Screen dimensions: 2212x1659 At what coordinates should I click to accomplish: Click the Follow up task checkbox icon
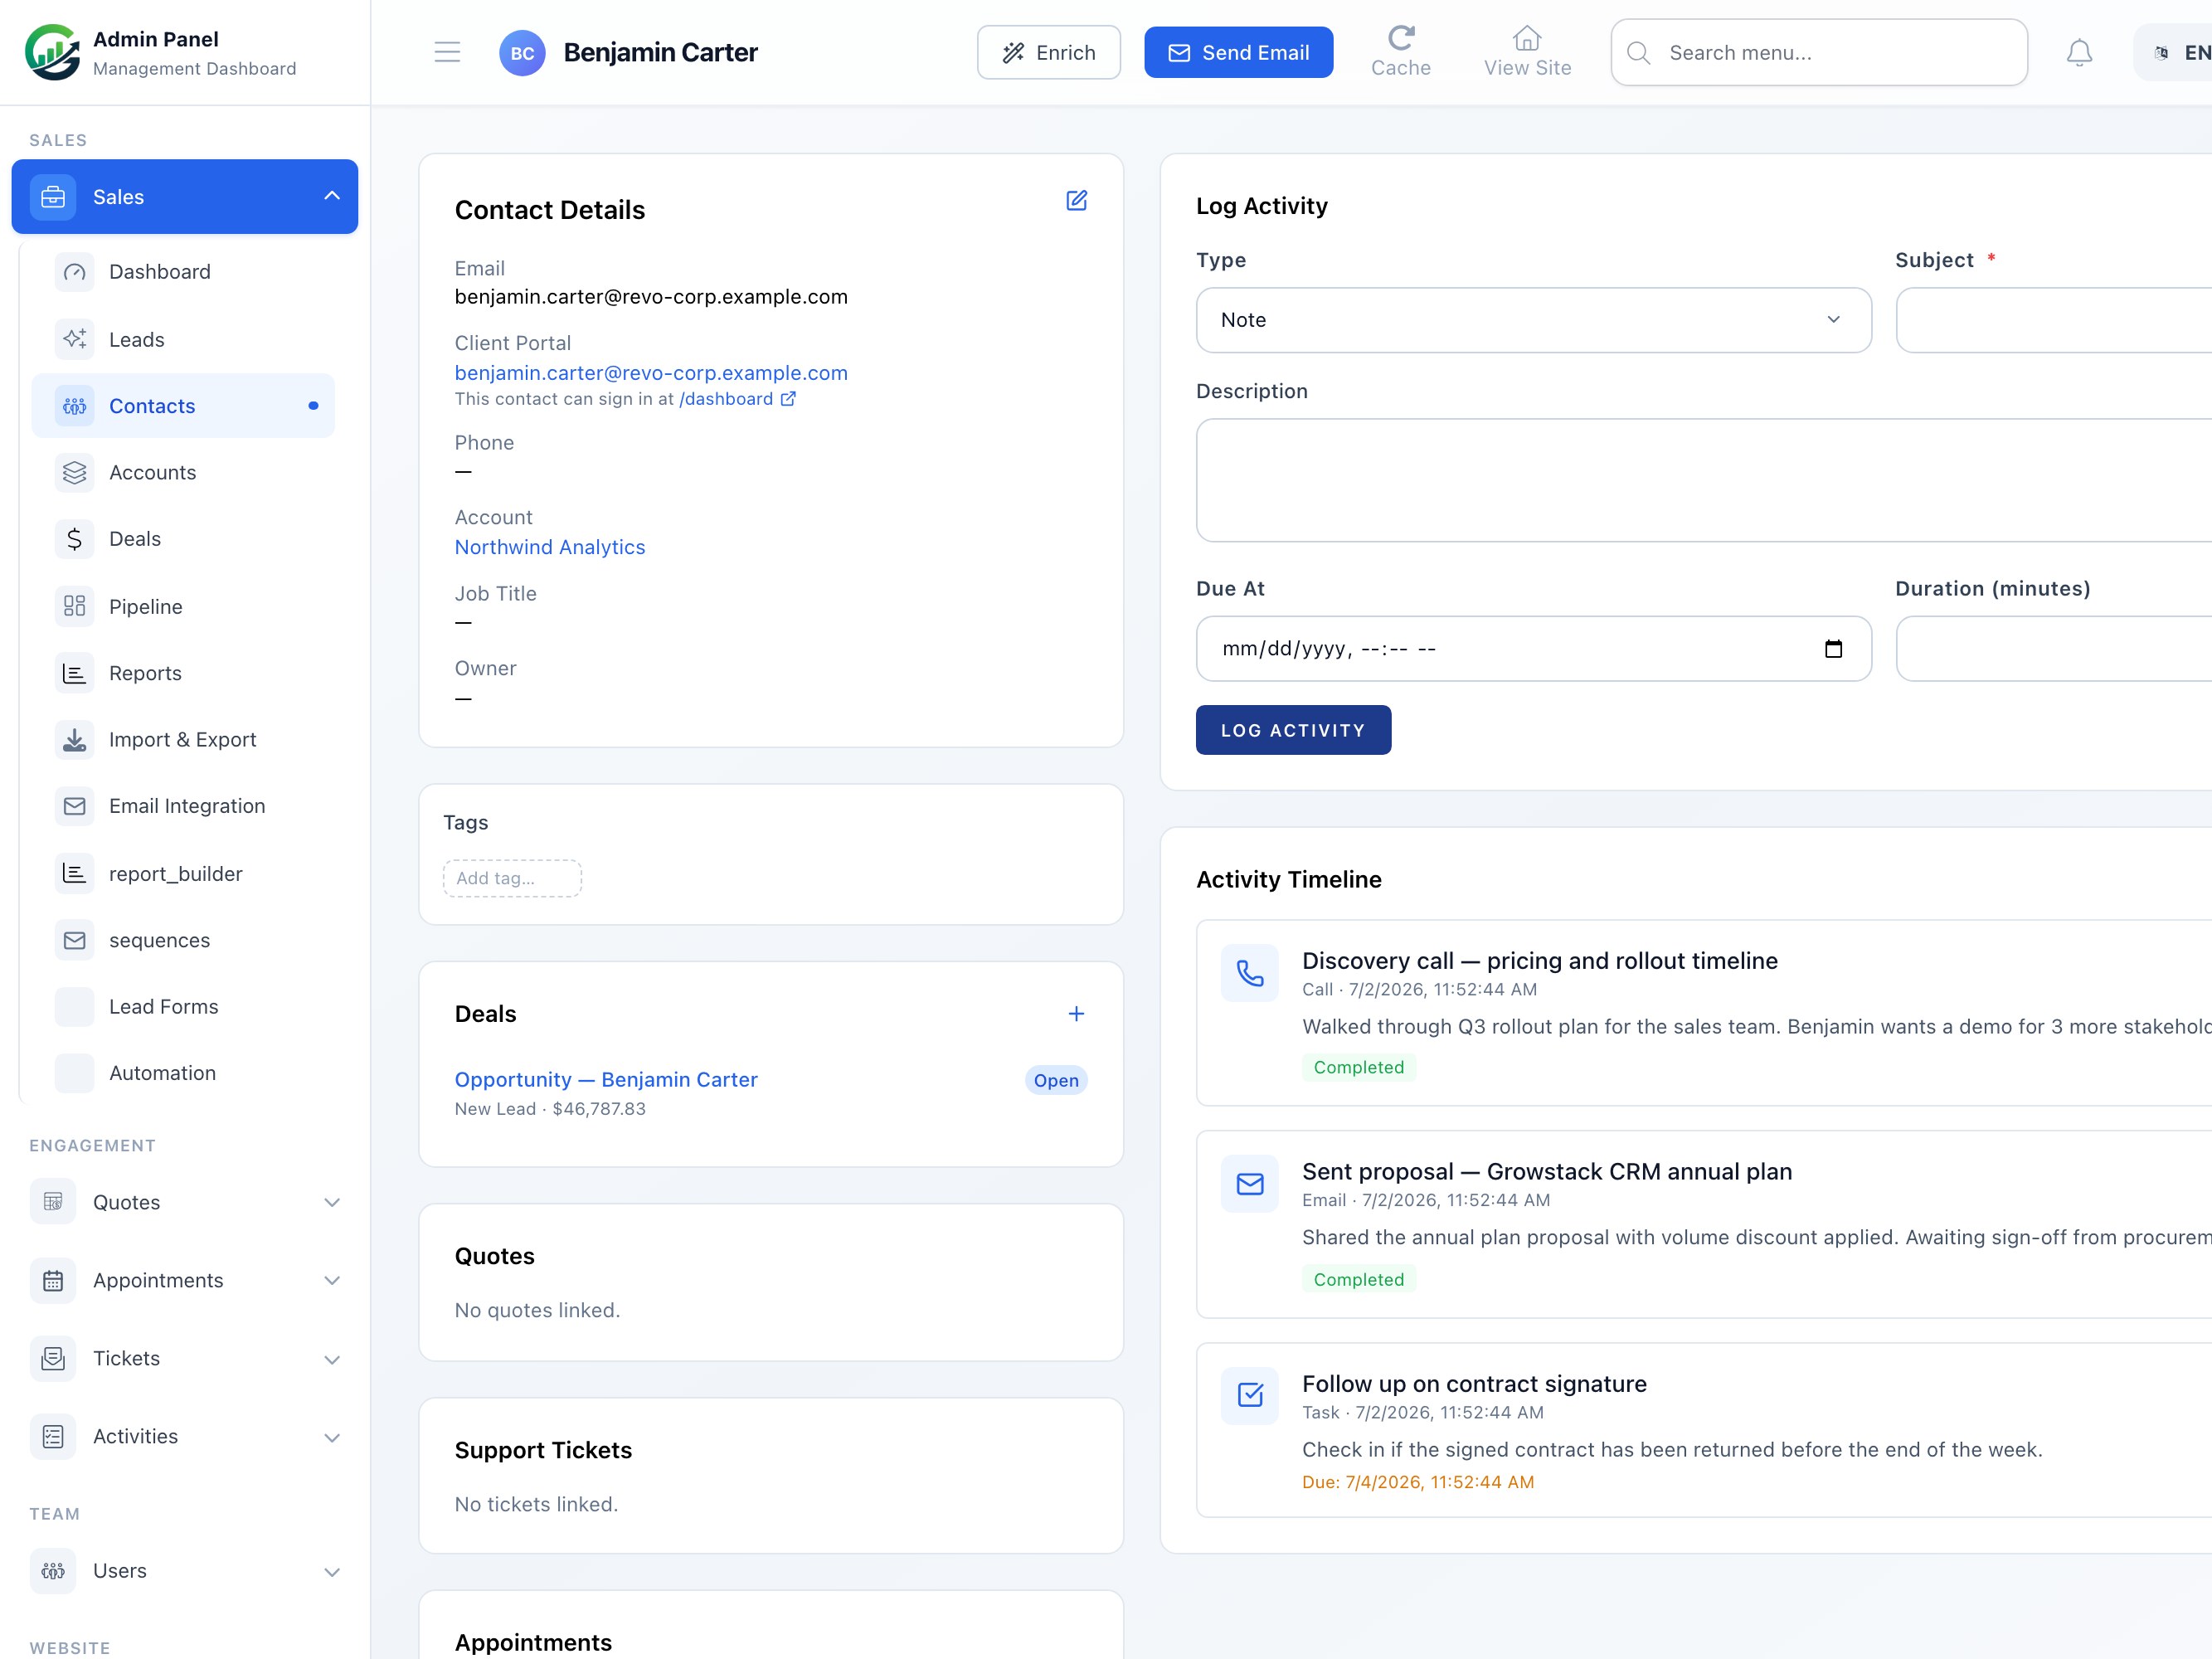[1249, 1394]
